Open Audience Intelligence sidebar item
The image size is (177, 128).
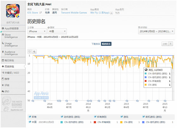[13, 53]
